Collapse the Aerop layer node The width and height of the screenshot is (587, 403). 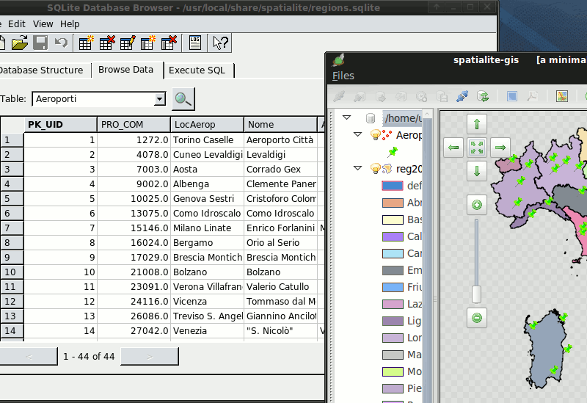pyautogui.click(x=358, y=134)
